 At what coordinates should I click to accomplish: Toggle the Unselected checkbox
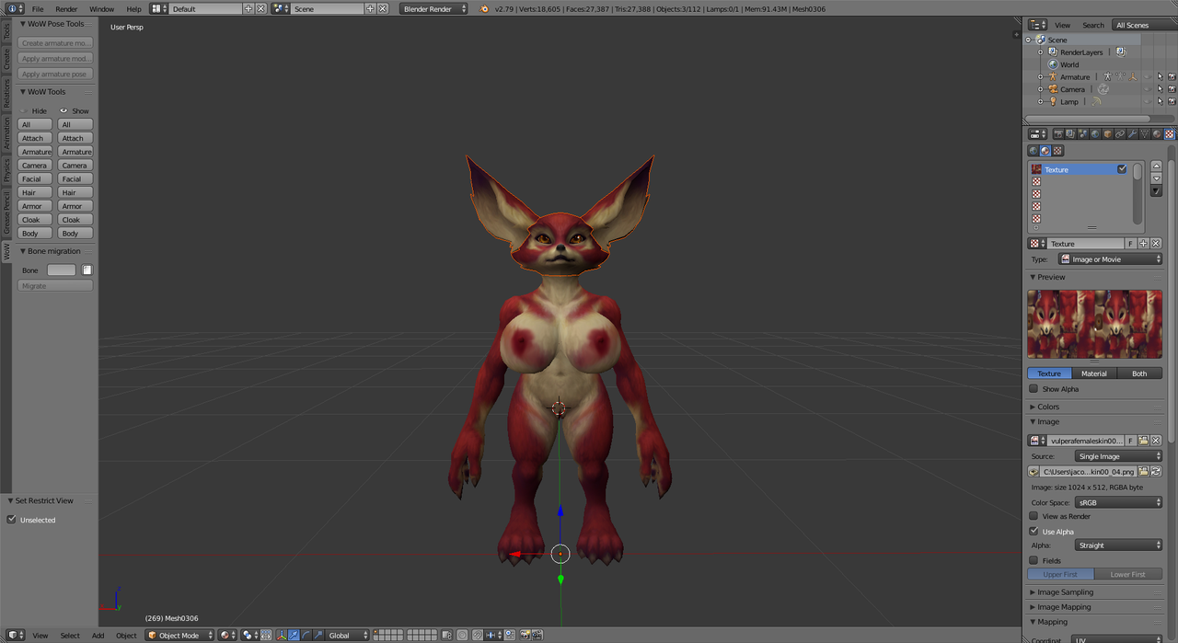pos(12,520)
